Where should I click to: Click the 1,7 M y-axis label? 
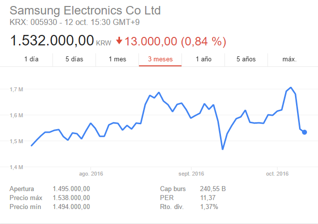pos(16,89)
